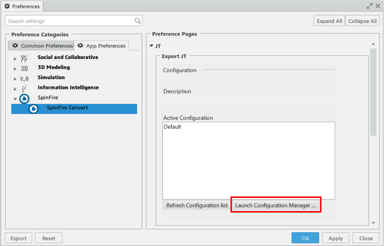Click the Information Intelligence icon
The image size is (384, 246).
[24, 89]
